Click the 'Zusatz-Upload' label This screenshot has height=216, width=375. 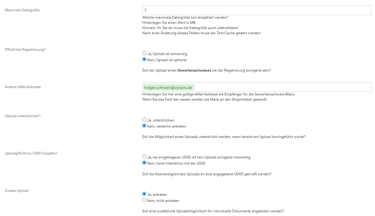coord(17,191)
